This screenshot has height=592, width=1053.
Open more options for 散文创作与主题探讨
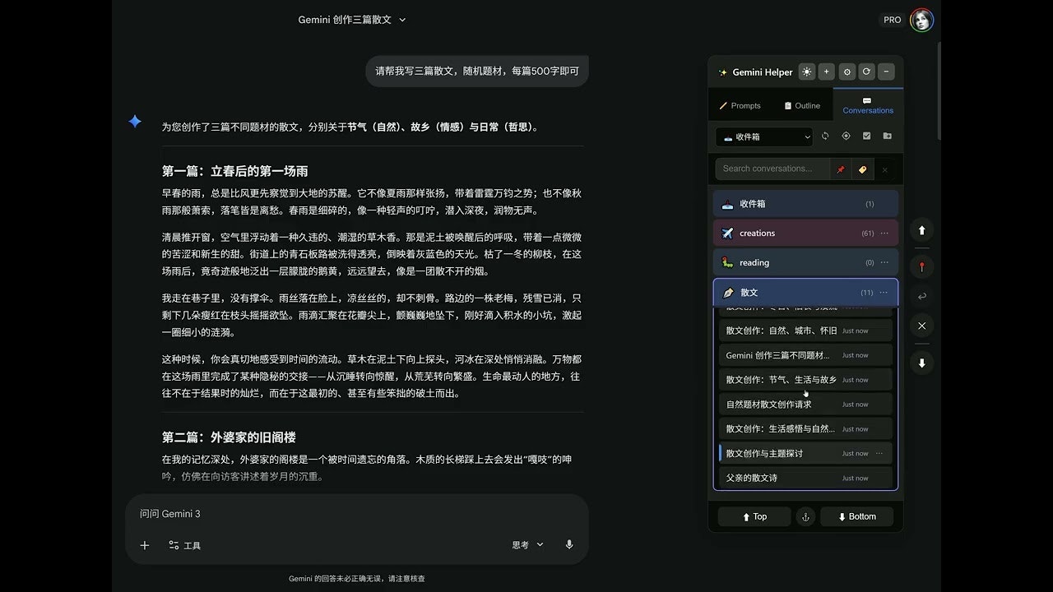point(879,454)
